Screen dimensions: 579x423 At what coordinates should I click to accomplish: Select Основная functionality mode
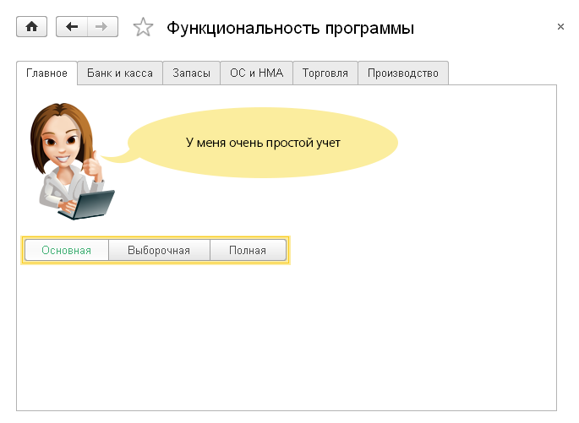[67, 251]
